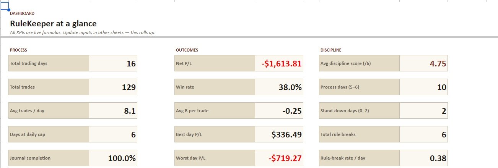The height and width of the screenshot is (168, 498).
Task: Click the OUTCOMES section header
Action: (x=187, y=50)
